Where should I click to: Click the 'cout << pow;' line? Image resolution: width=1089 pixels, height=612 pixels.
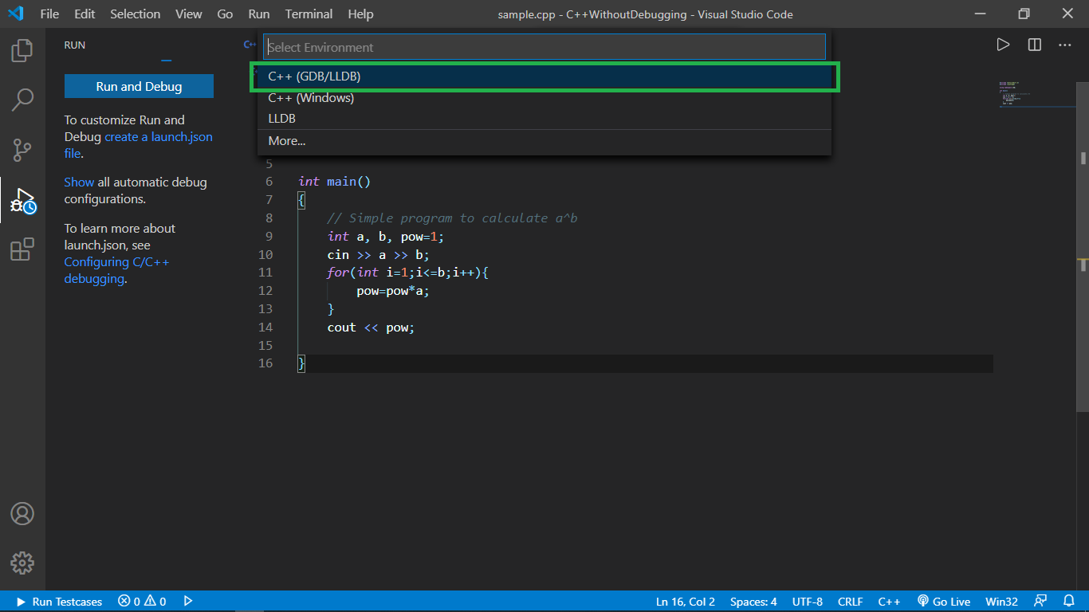coord(371,328)
